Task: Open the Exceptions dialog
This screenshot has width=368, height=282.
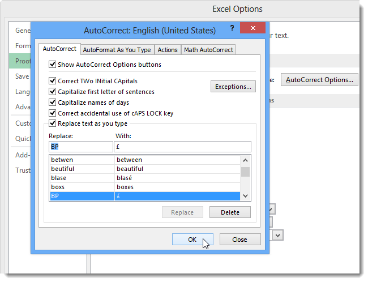Action: (x=233, y=87)
